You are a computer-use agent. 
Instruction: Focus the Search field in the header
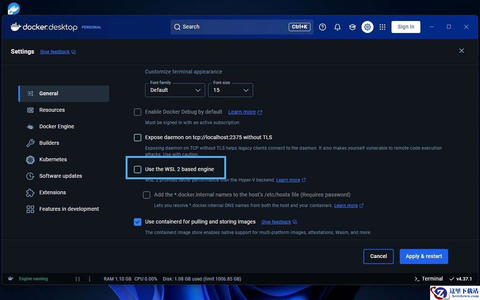tap(242, 27)
